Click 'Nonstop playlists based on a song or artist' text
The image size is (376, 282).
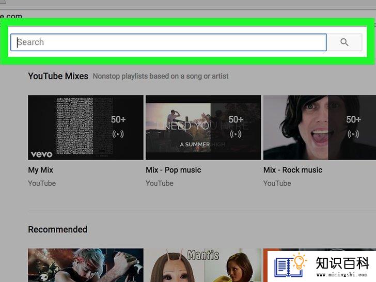(161, 76)
